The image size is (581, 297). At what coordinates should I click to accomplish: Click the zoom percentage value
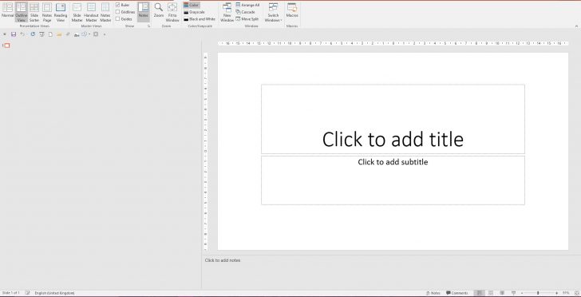566,293
